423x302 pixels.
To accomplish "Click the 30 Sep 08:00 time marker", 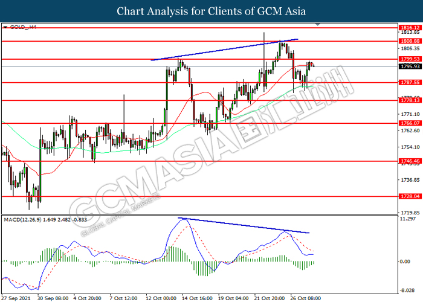I will click(x=53, y=298).
